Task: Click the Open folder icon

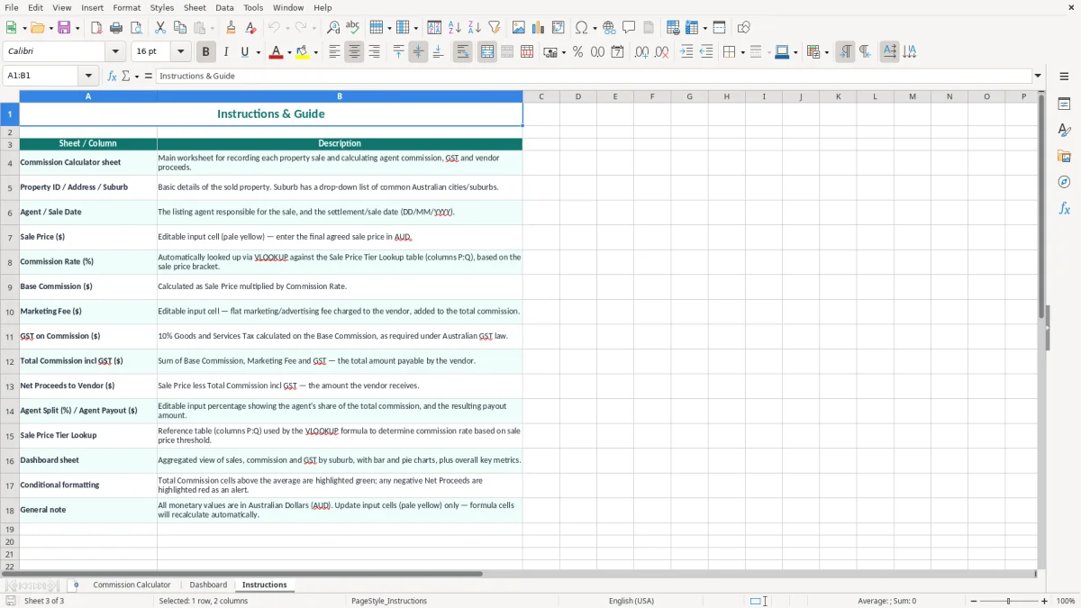Action: pos(36,28)
